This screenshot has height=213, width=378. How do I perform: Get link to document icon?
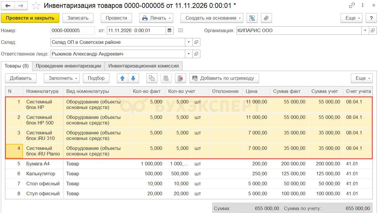352,6
